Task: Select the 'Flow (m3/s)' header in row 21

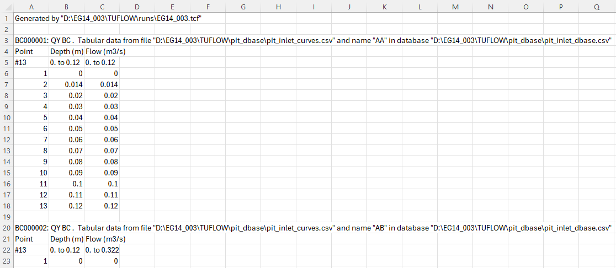Action: coord(102,239)
